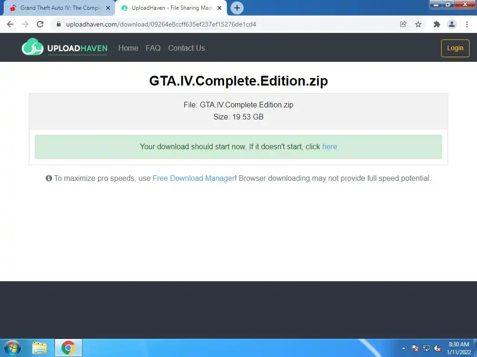Open the Extensions puzzle icon
Image resolution: width=477 pixels, height=357 pixels.
click(x=437, y=24)
